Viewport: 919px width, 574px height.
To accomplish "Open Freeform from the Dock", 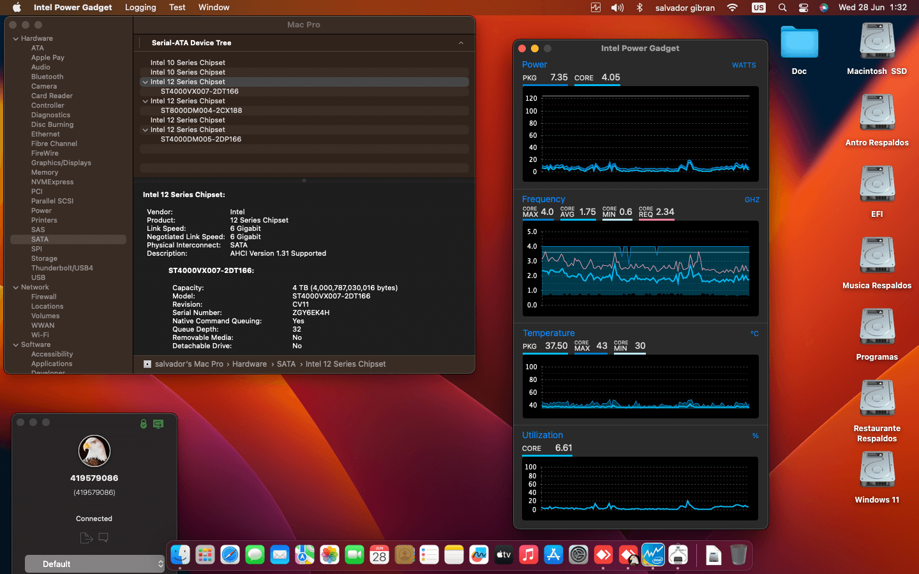I will (479, 555).
